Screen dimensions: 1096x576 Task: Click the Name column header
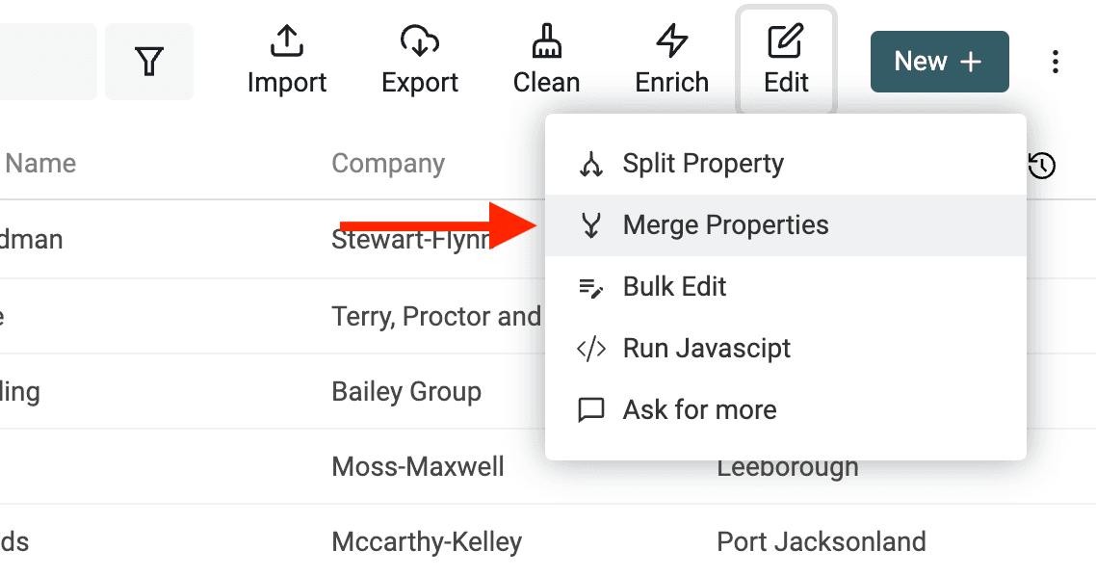pyautogui.click(x=40, y=163)
